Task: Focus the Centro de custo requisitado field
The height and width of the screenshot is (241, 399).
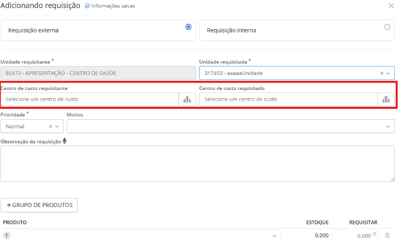Action: pyautogui.click(x=288, y=100)
